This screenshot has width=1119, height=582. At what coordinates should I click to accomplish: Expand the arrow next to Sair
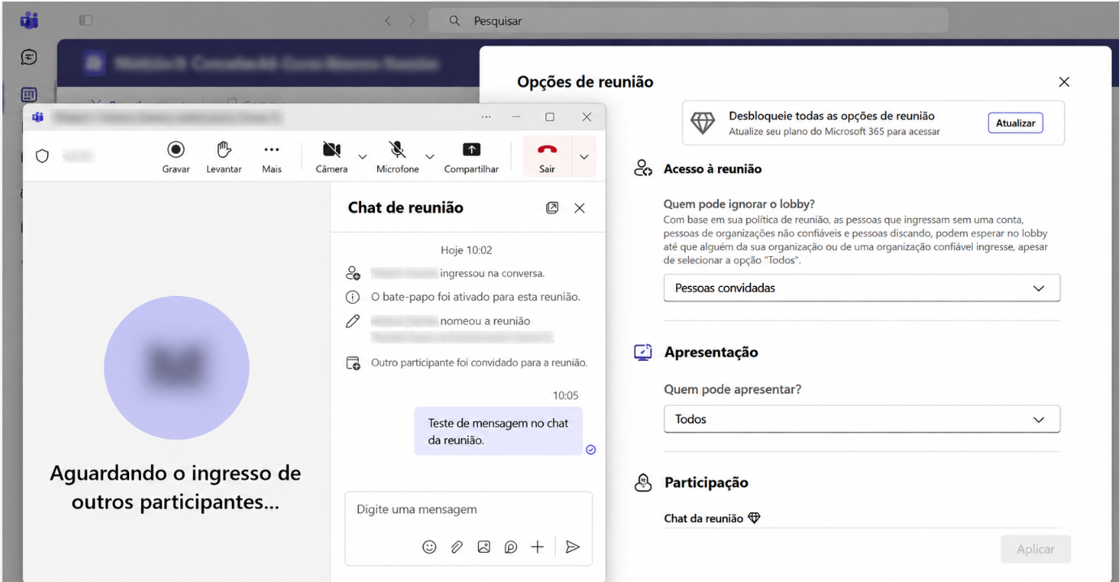[584, 156]
